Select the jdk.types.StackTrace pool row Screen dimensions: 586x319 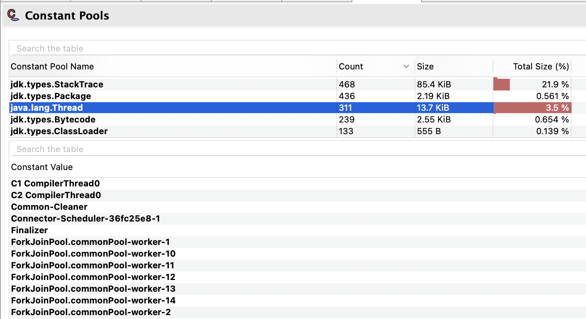pos(156,84)
